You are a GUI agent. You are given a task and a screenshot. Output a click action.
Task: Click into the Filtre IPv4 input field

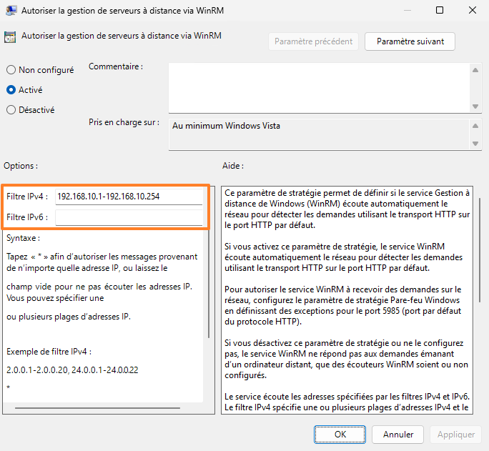click(129, 197)
